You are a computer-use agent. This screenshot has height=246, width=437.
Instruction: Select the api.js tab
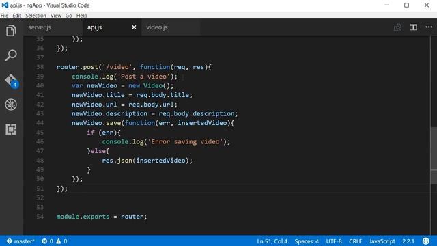[94, 27]
